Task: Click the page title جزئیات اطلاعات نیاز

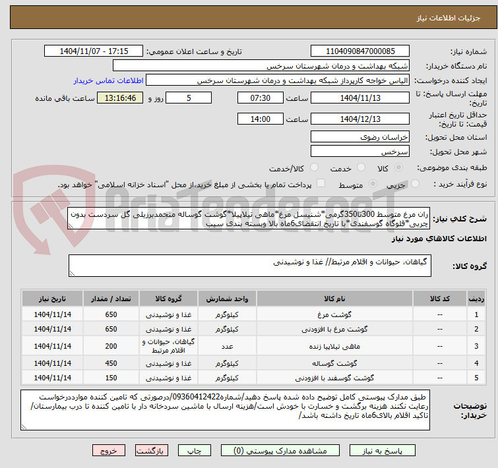Action: point(448,18)
